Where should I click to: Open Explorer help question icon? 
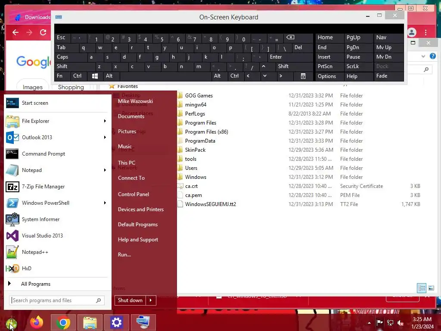(x=432, y=56)
